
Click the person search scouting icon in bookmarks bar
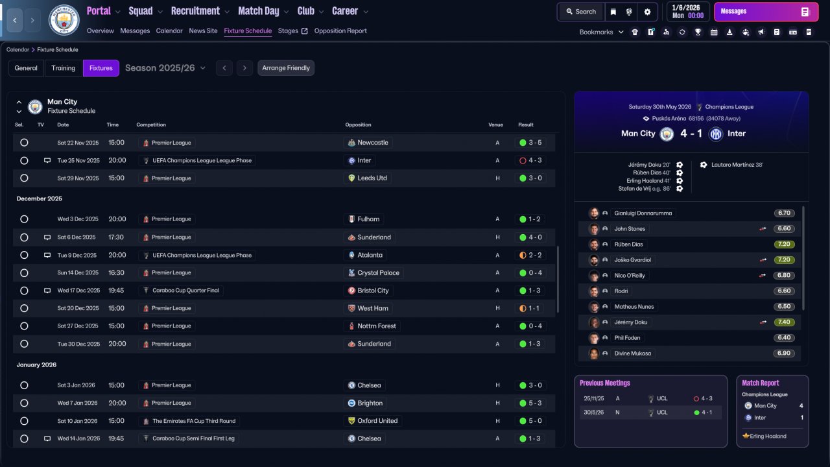[667, 32]
